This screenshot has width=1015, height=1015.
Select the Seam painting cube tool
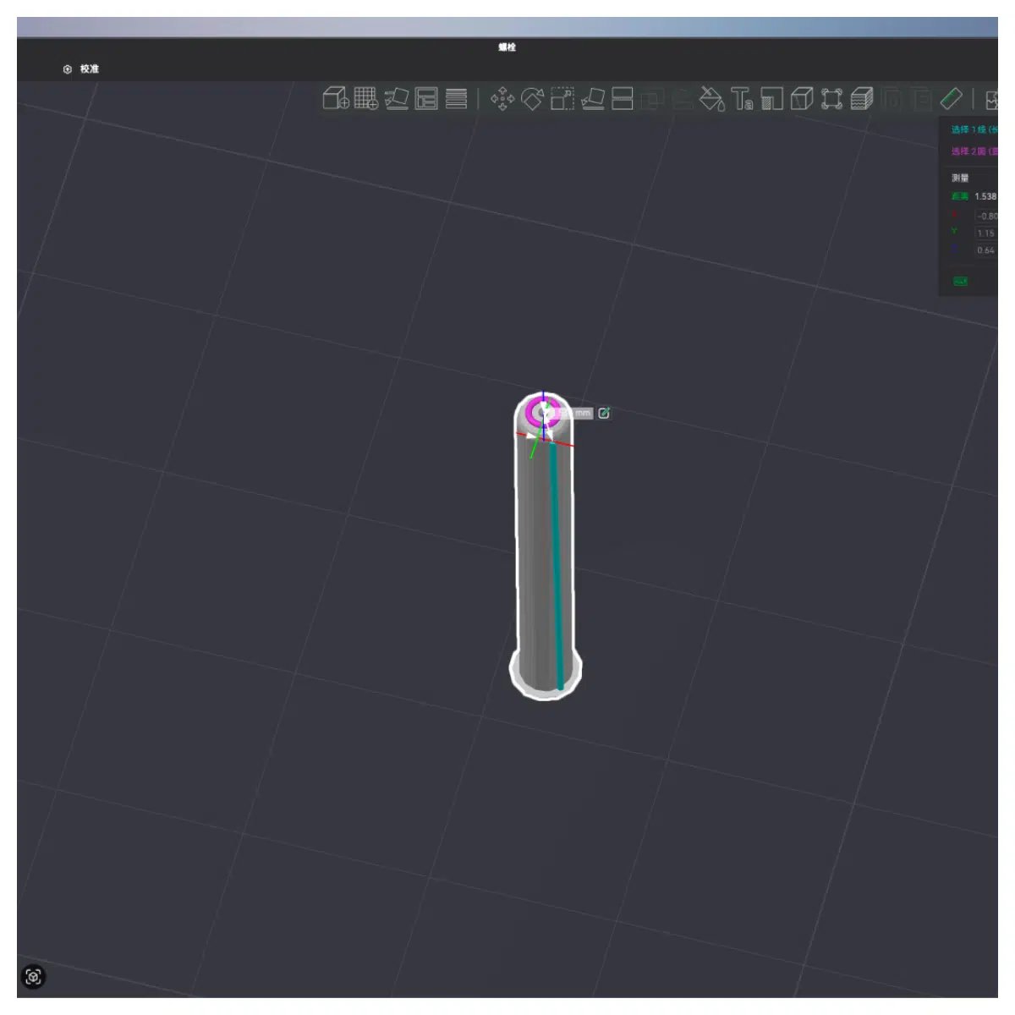[802, 99]
